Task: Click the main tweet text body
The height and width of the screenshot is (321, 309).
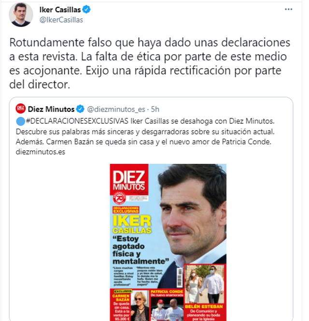Action: [150, 63]
